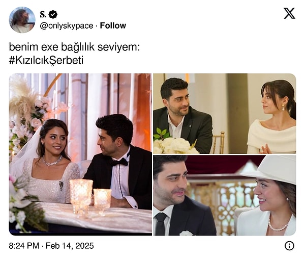
Task: Click the white flower bouquet in top-right photo
Action: coord(175,145)
